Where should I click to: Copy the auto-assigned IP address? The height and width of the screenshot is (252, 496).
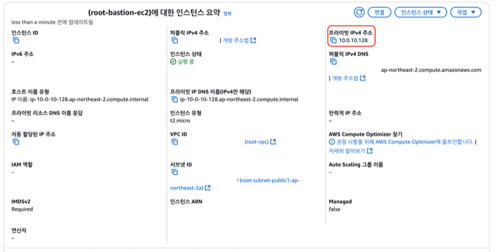(x=16, y=142)
